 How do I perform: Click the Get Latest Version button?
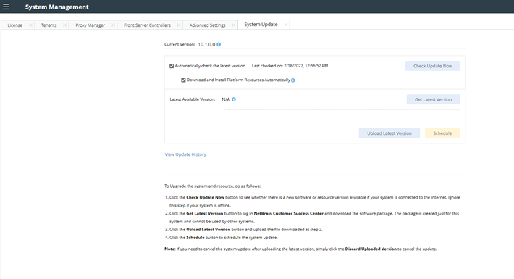434,99
